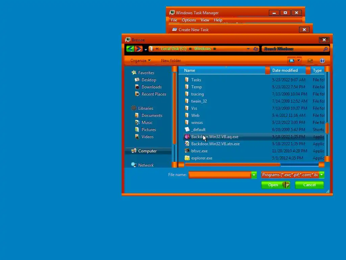
Task: Expand the address bar history dropdown
Action: (248, 49)
